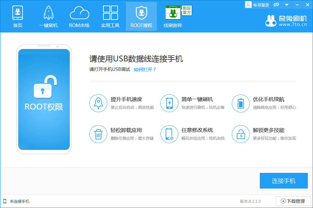Click the battery icon for 优化手机续航
Viewport: 313px width, 208px height.
(x=241, y=103)
